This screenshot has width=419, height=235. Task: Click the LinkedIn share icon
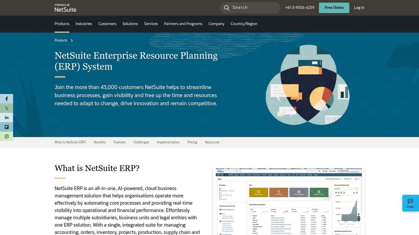point(7,118)
